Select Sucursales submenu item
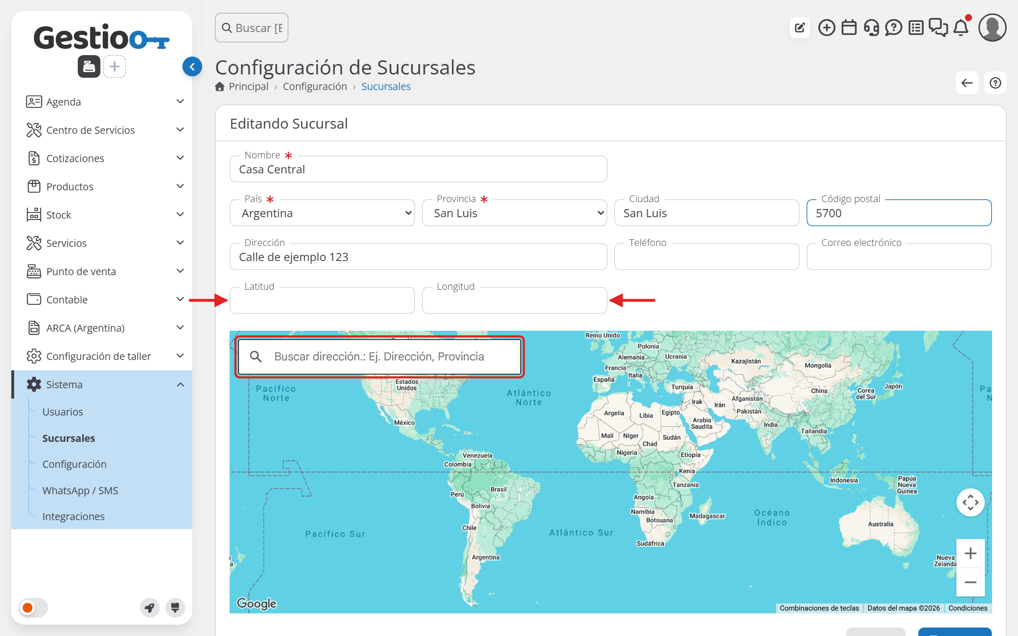The height and width of the screenshot is (636, 1018). coord(69,438)
